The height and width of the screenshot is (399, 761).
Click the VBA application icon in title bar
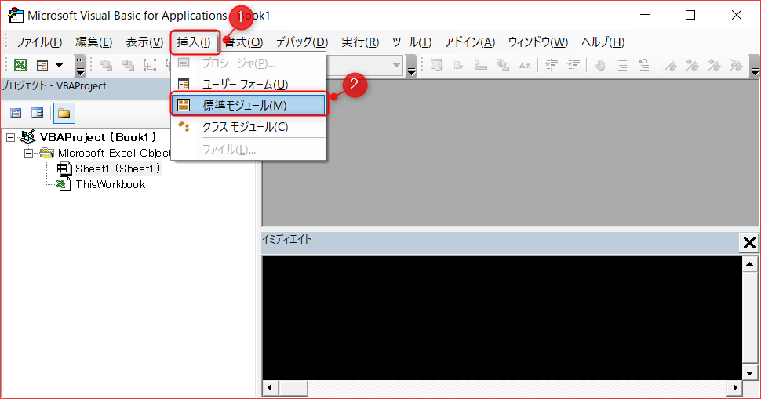(x=16, y=15)
